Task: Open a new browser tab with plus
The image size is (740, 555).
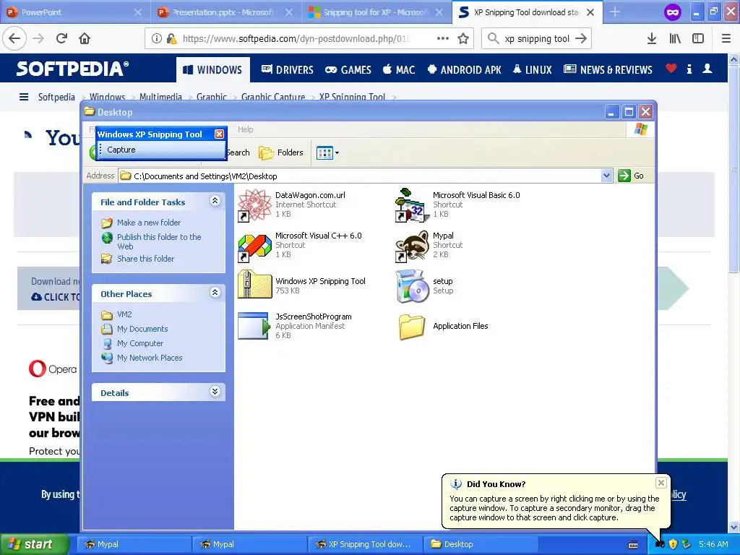Action: 614,12
